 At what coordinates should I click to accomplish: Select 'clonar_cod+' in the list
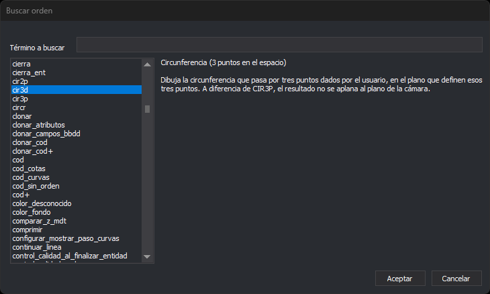click(77, 151)
